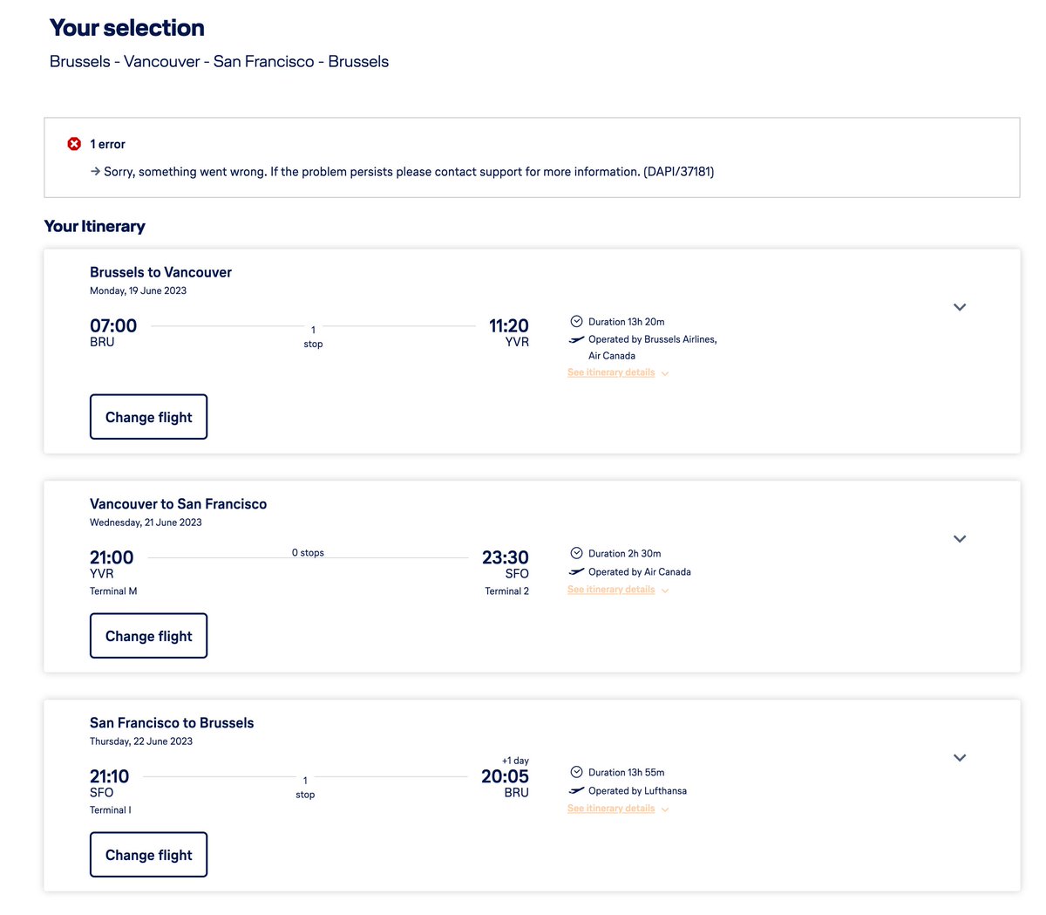Screen dimensions: 1046x915
Task: Click the date Wednesday, 21 June 2023
Action: tap(146, 522)
